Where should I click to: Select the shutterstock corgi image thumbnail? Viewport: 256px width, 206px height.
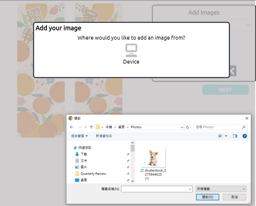[x=153, y=158]
